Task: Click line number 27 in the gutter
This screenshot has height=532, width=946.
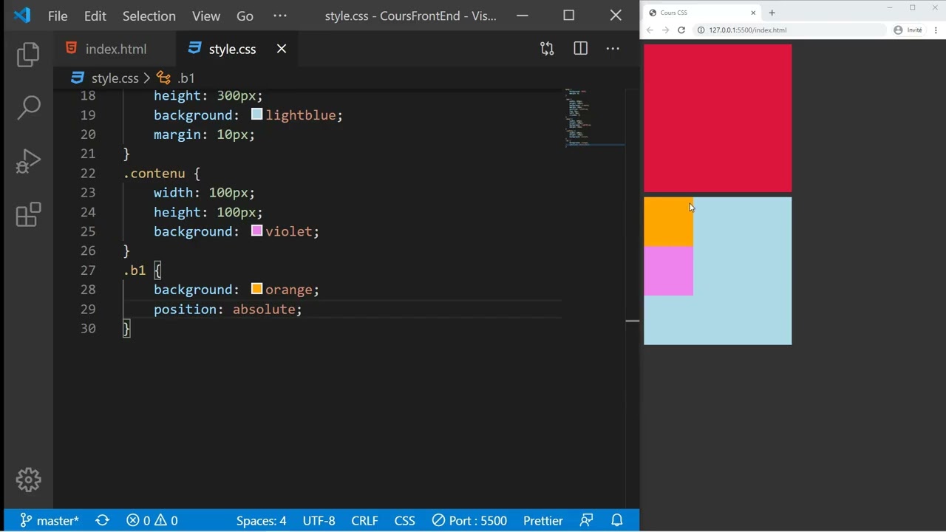Action: (x=88, y=270)
